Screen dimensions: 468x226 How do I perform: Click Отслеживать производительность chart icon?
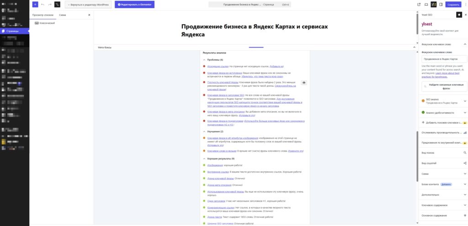pyautogui.click(x=465, y=132)
